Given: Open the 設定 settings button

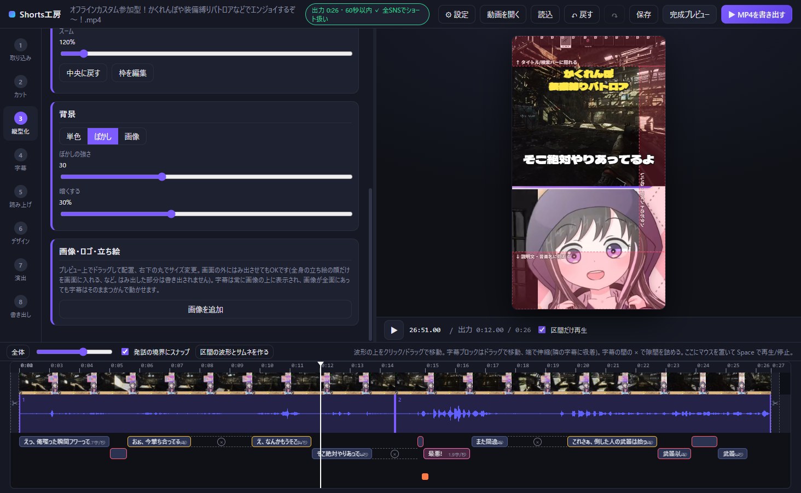Looking at the screenshot, I should (457, 15).
